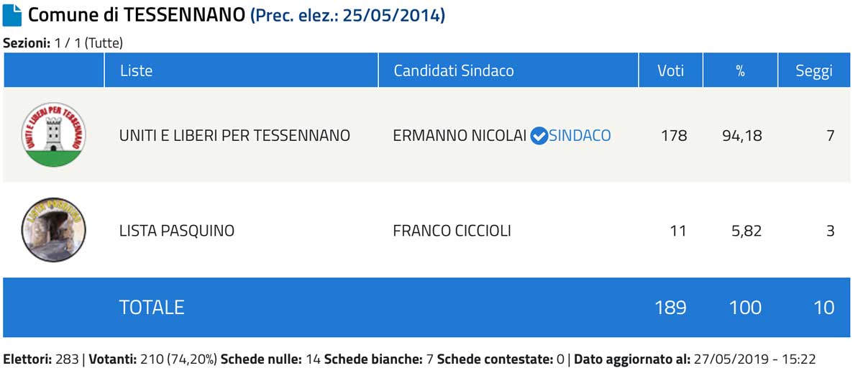Select the SINDACO label for Ermanno Nicolai

pos(580,135)
